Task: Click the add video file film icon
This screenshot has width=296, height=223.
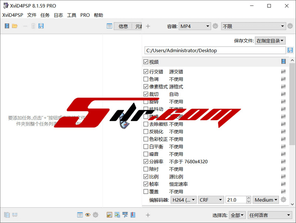Action: [7, 26]
